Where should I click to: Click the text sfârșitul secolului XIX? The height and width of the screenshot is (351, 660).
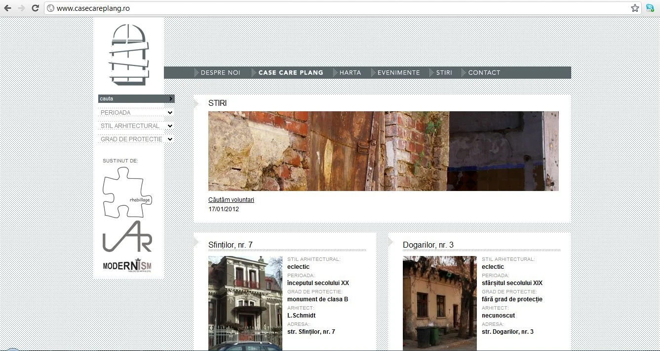[512, 283]
